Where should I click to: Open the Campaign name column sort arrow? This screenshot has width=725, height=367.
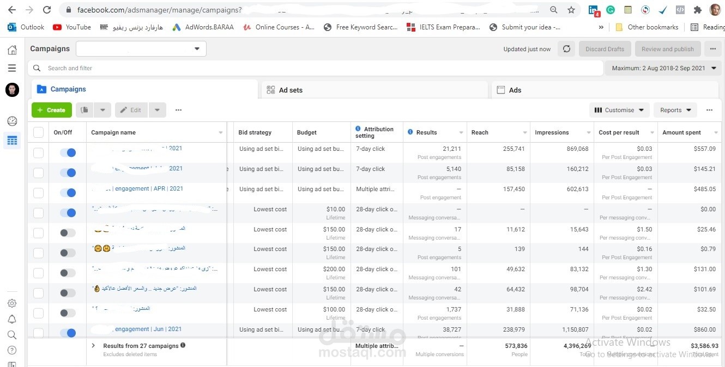pos(221,133)
